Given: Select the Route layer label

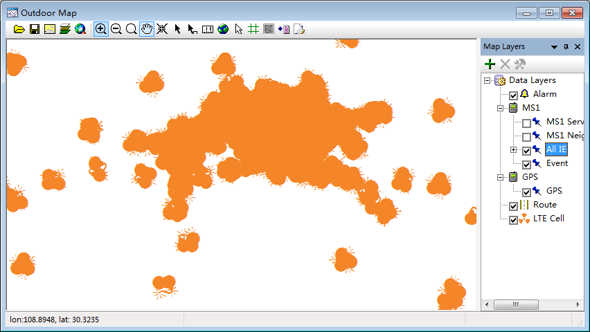Looking at the screenshot, I should (x=544, y=205).
